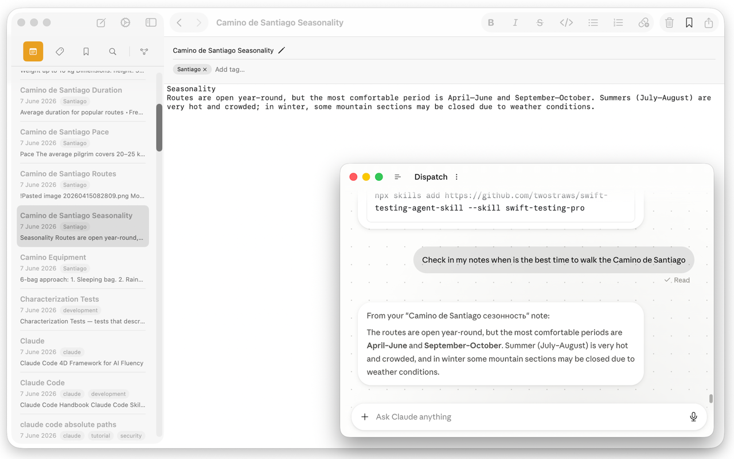
Task: Toggle the sidebar panel icon
Action: (x=151, y=23)
